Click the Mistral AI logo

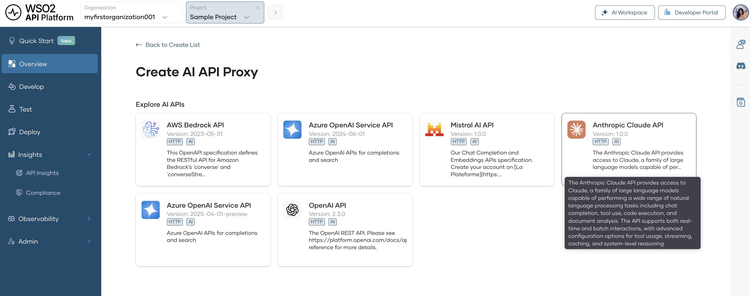pos(434,130)
